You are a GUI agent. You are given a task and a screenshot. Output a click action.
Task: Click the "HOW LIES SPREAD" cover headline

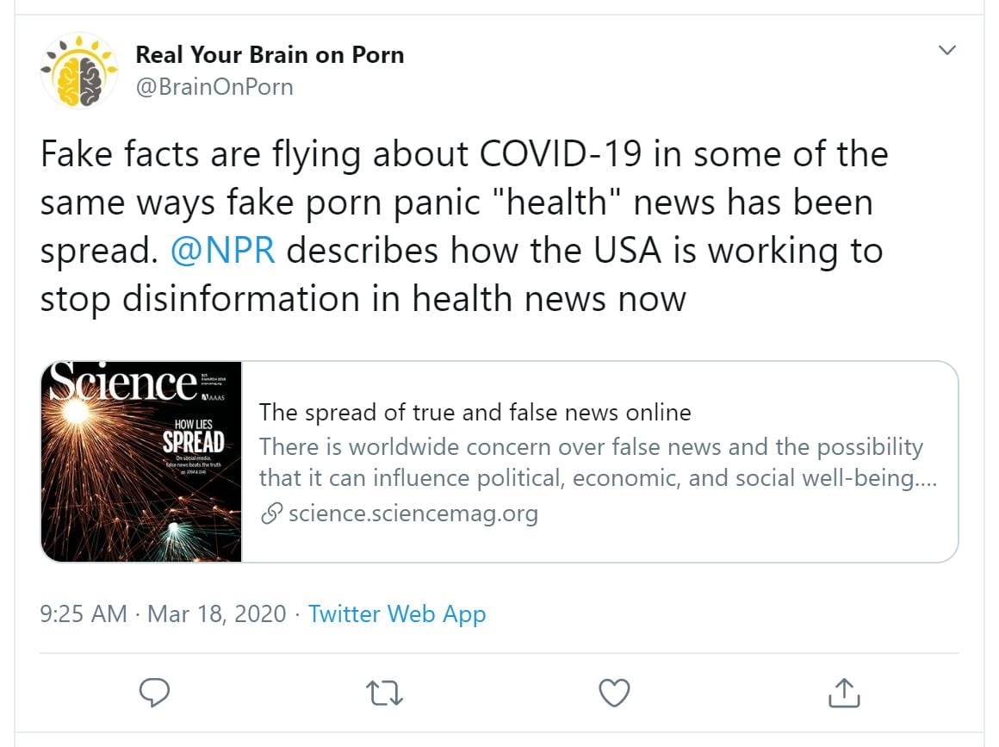pyautogui.click(x=193, y=436)
